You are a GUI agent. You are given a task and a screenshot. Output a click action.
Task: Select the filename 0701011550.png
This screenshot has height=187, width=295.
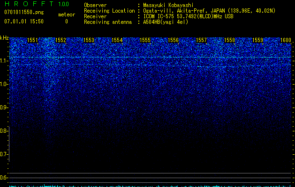click(24, 12)
